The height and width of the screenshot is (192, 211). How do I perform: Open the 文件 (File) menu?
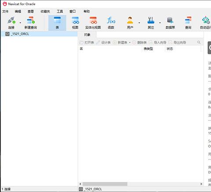5,11
